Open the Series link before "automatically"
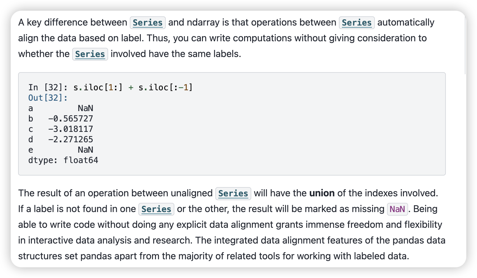This screenshot has width=477, height=278. [x=357, y=23]
